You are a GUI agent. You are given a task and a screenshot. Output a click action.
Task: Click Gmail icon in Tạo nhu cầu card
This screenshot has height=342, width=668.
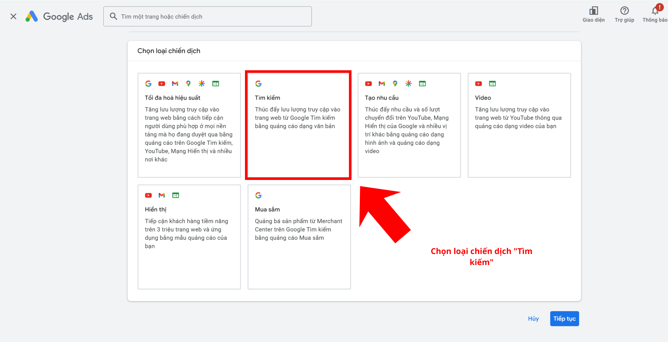(382, 84)
